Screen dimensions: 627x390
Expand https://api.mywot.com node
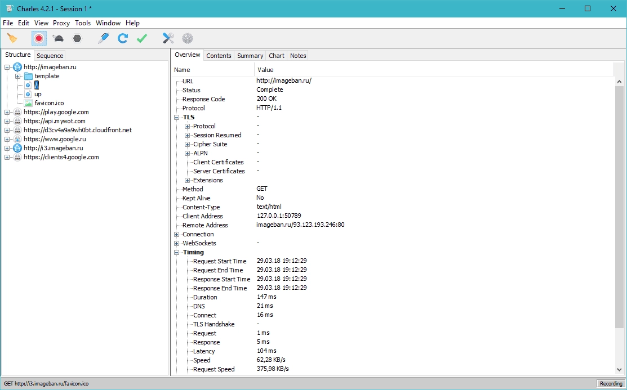point(7,121)
